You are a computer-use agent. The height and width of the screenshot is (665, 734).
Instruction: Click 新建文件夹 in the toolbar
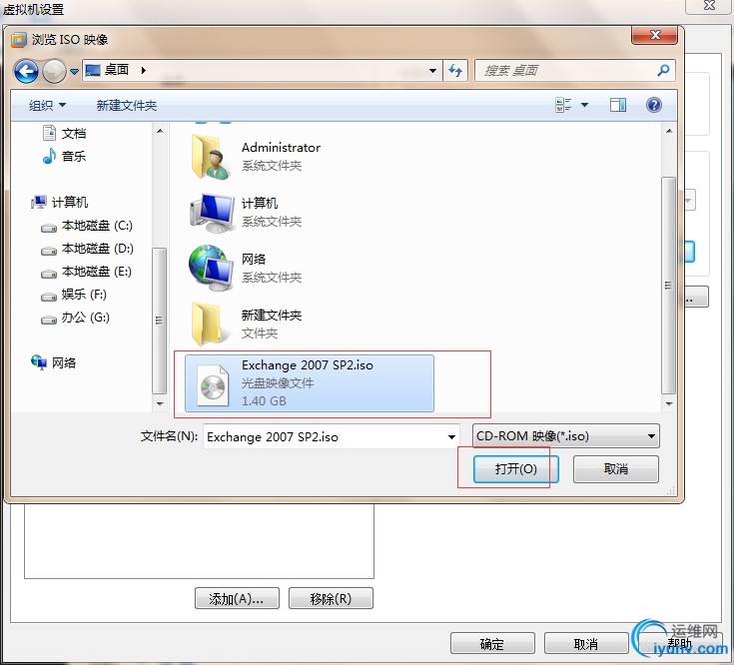(127, 105)
